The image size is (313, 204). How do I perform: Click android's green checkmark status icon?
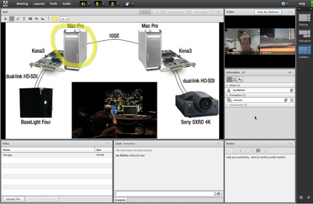point(292,100)
